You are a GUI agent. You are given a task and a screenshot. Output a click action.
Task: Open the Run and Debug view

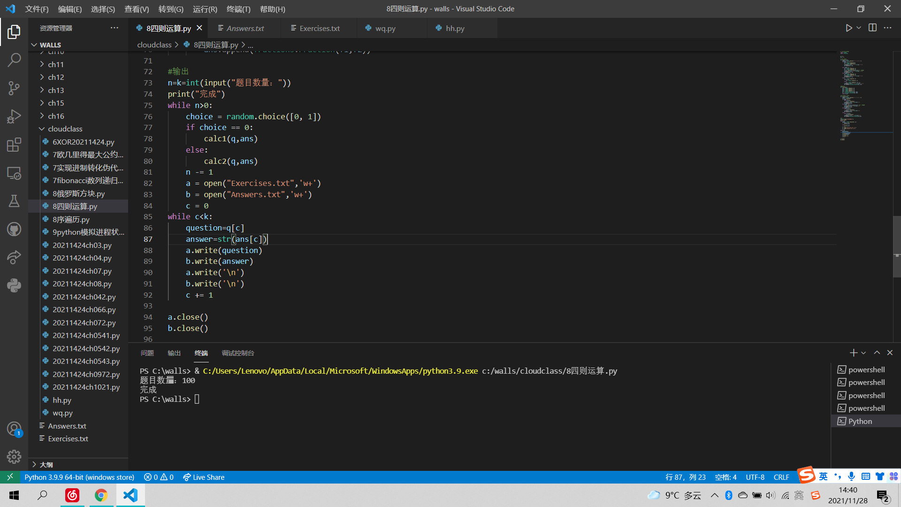(14, 116)
